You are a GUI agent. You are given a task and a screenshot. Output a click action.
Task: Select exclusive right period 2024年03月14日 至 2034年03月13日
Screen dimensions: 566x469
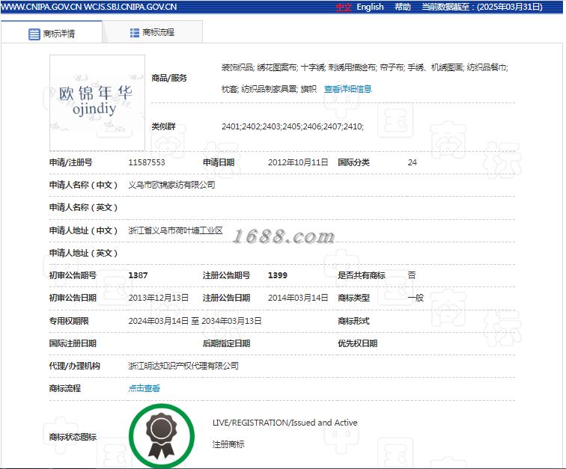pos(195,321)
